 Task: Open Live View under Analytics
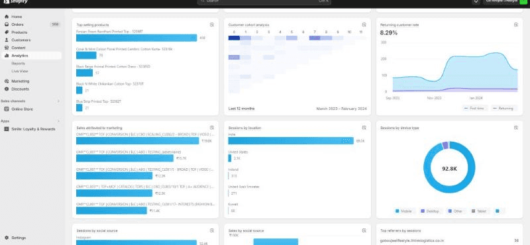tap(20, 71)
